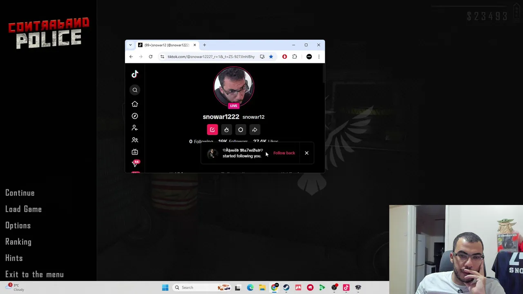Open Ranking in the game menu
The width and height of the screenshot is (523, 294).
click(x=18, y=242)
